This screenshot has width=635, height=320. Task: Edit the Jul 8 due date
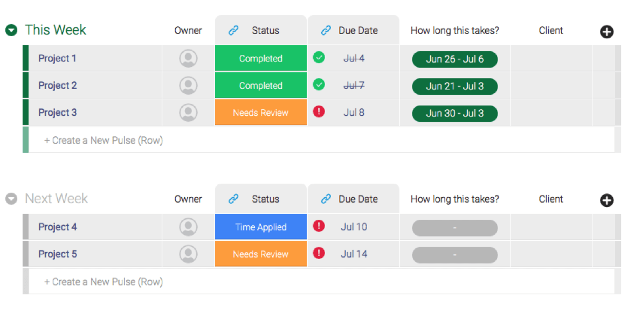354,113
